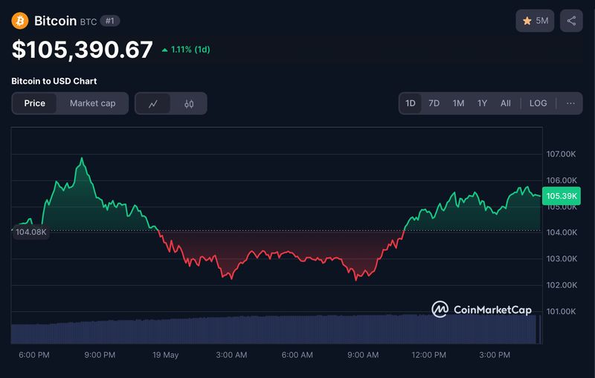The image size is (595, 378).
Task: Click the Bitcoin name heading
Action: 55,21
